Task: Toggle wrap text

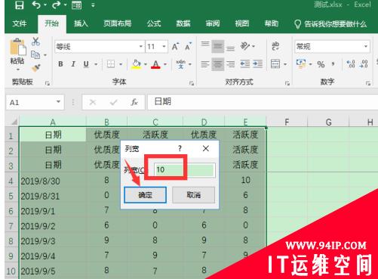Action: pos(275,46)
